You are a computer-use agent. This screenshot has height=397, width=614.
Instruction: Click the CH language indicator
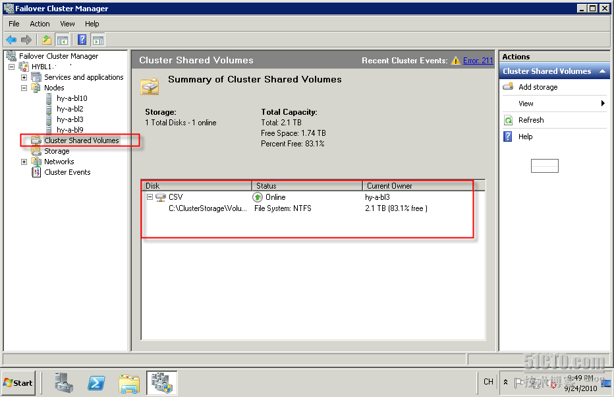(488, 382)
